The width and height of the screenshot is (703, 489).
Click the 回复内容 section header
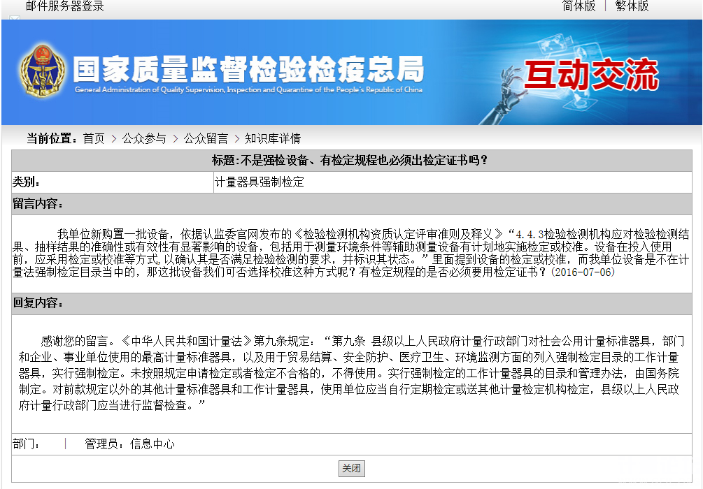point(38,303)
